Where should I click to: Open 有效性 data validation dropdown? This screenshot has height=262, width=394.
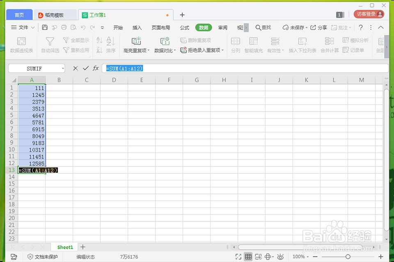point(275,45)
